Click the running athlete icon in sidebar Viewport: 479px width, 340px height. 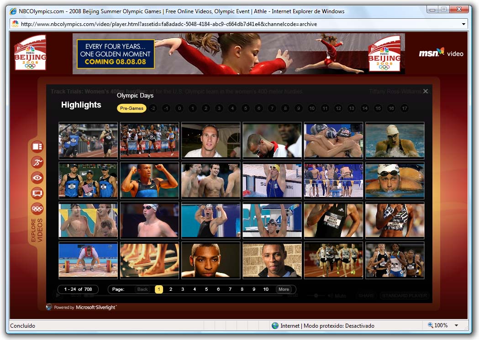(x=37, y=162)
